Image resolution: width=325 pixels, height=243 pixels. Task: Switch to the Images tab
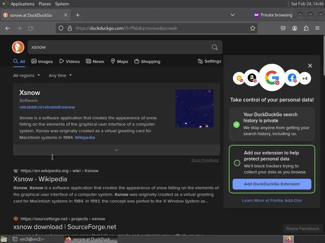42,61
